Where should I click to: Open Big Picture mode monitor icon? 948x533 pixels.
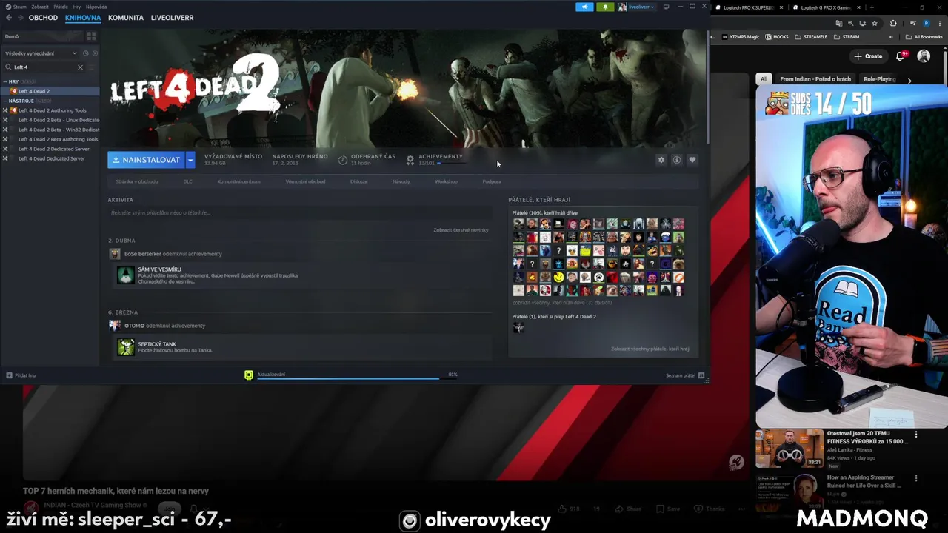point(666,7)
